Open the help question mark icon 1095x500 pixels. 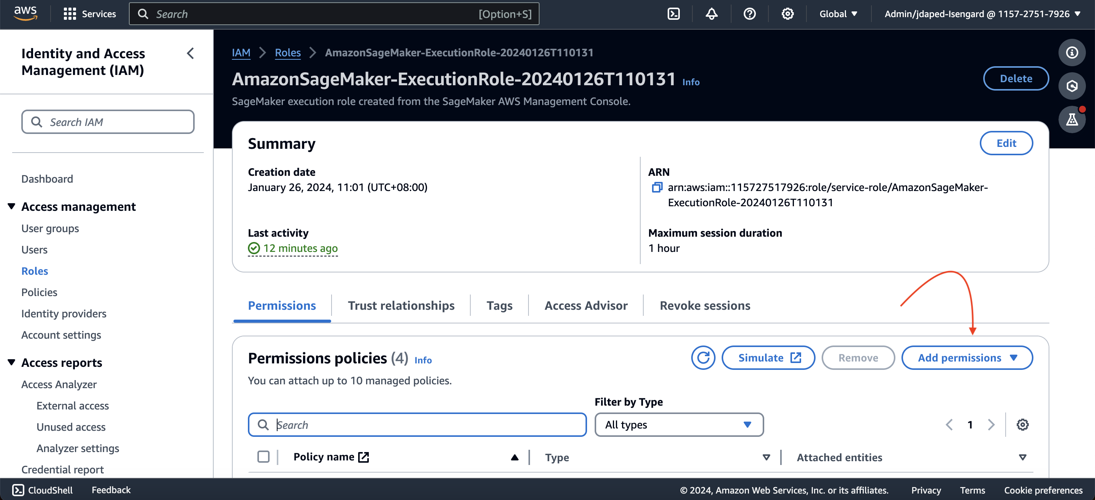coord(749,14)
